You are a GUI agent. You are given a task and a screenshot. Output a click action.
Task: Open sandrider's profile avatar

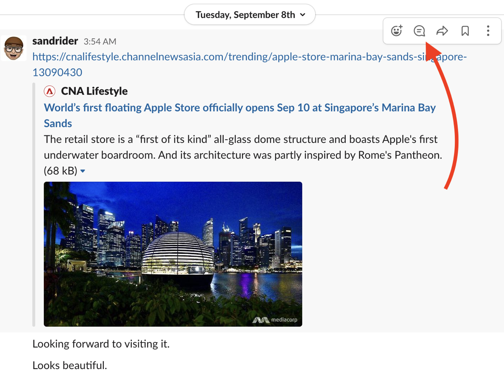[x=13, y=48]
